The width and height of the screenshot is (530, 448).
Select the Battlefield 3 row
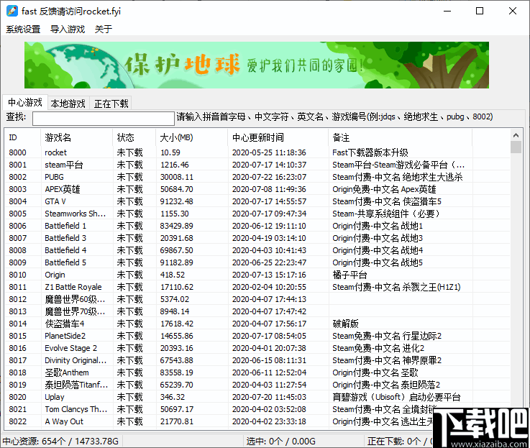tap(257, 238)
